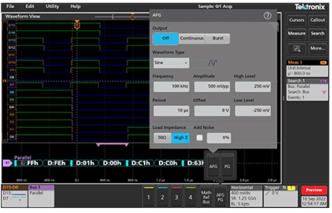332x213 pixels.
Task: Click the Math Ref Bus button
Action: [x=206, y=196]
